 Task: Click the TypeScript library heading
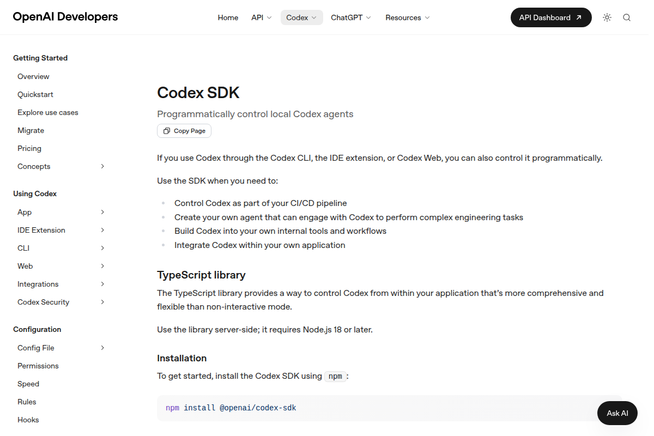tap(201, 275)
